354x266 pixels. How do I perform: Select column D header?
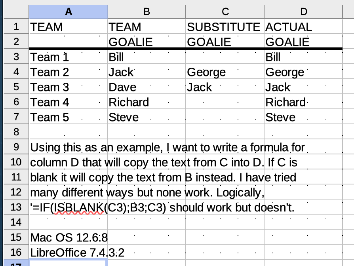pyautogui.click(x=303, y=12)
